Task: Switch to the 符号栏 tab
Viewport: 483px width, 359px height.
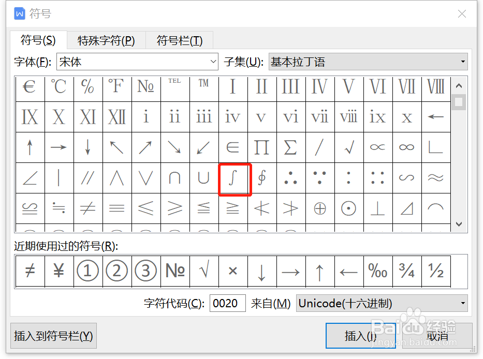Action: tap(179, 40)
